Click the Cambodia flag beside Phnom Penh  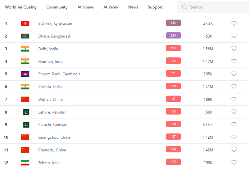(x=25, y=74)
